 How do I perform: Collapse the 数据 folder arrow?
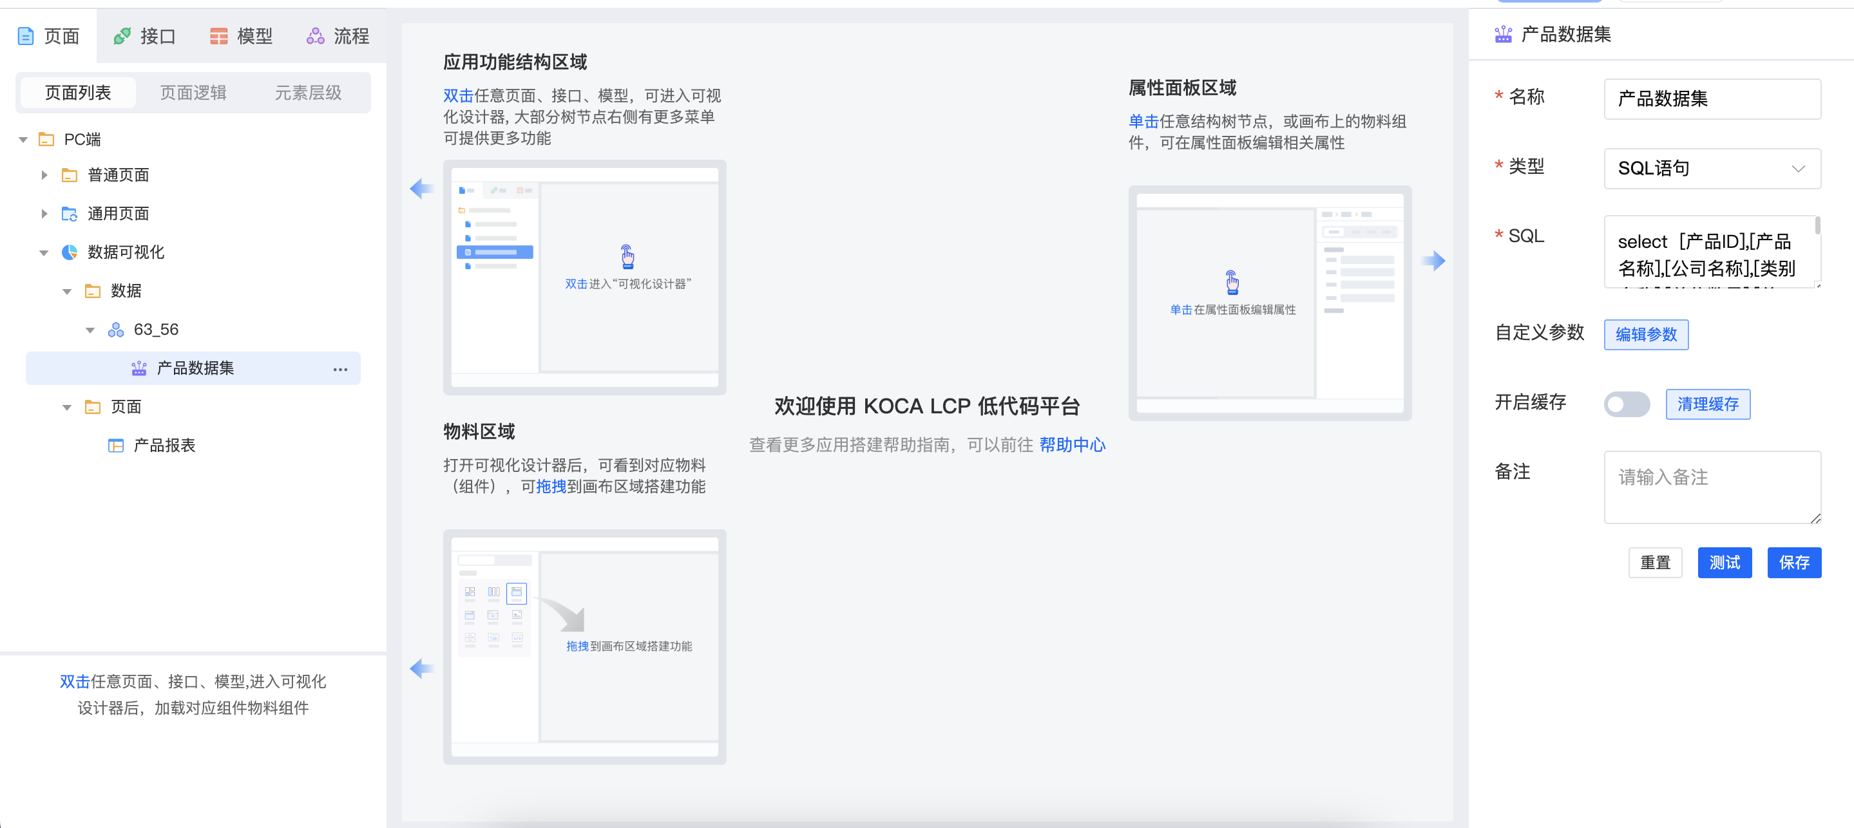[x=67, y=292]
